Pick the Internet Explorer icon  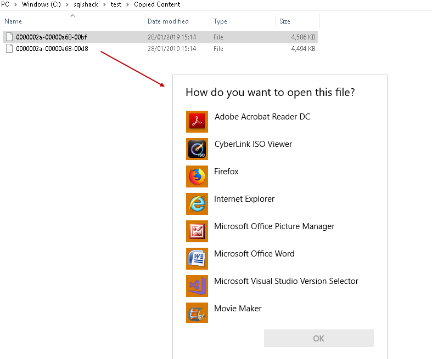coord(197,203)
